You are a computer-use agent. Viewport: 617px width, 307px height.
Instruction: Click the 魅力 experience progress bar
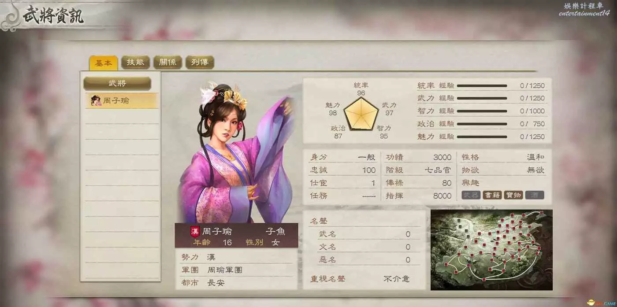482,137
